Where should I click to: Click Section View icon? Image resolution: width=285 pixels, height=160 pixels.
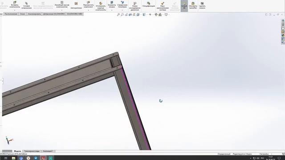click(130, 15)
